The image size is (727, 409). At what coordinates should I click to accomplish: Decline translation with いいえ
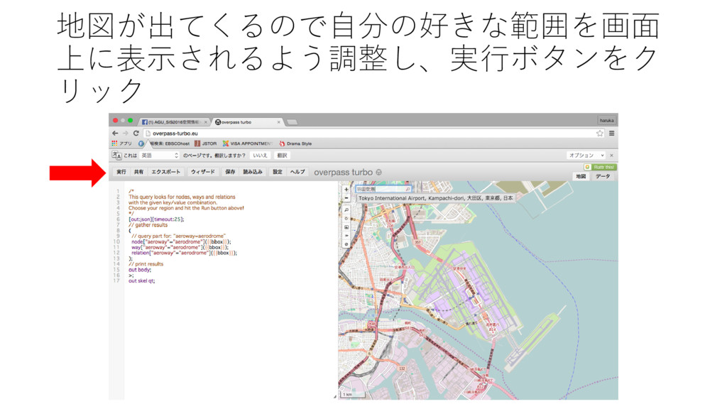(260, 156)
